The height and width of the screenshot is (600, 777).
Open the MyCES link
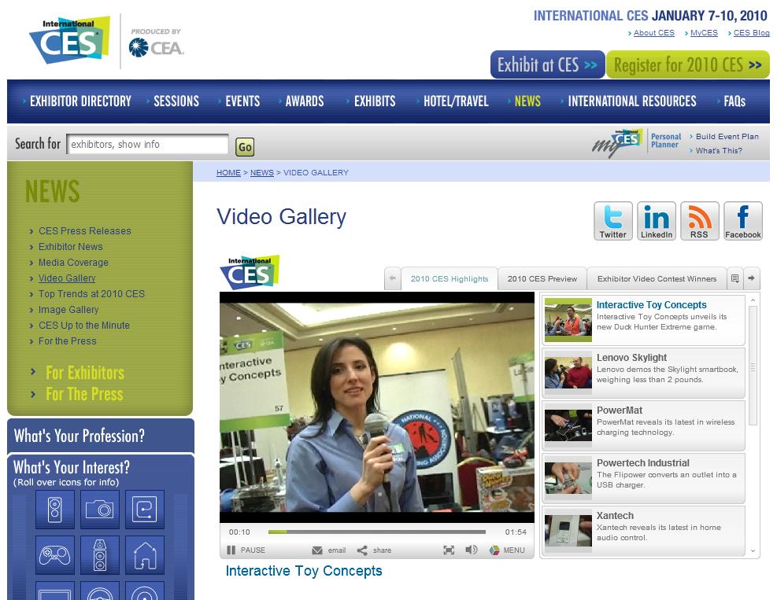pyautogui.click(x=704, y=33)
